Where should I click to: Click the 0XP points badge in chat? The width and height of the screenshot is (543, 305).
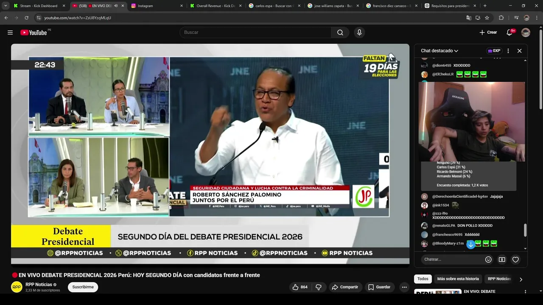tap(494, 51)
